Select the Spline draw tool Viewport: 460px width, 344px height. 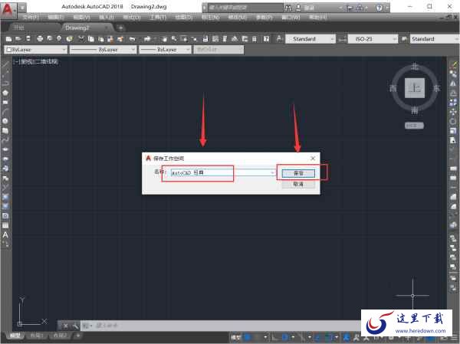pyautogui.click(x=5, y=140)
